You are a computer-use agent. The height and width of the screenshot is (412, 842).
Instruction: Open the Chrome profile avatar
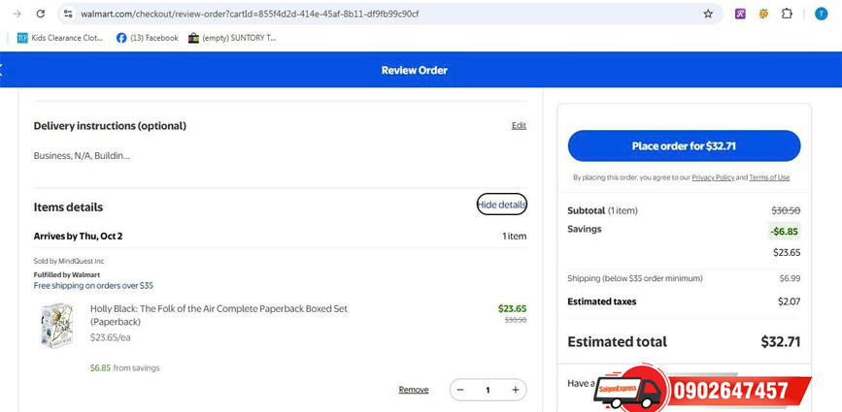click(x=821, y=14)
